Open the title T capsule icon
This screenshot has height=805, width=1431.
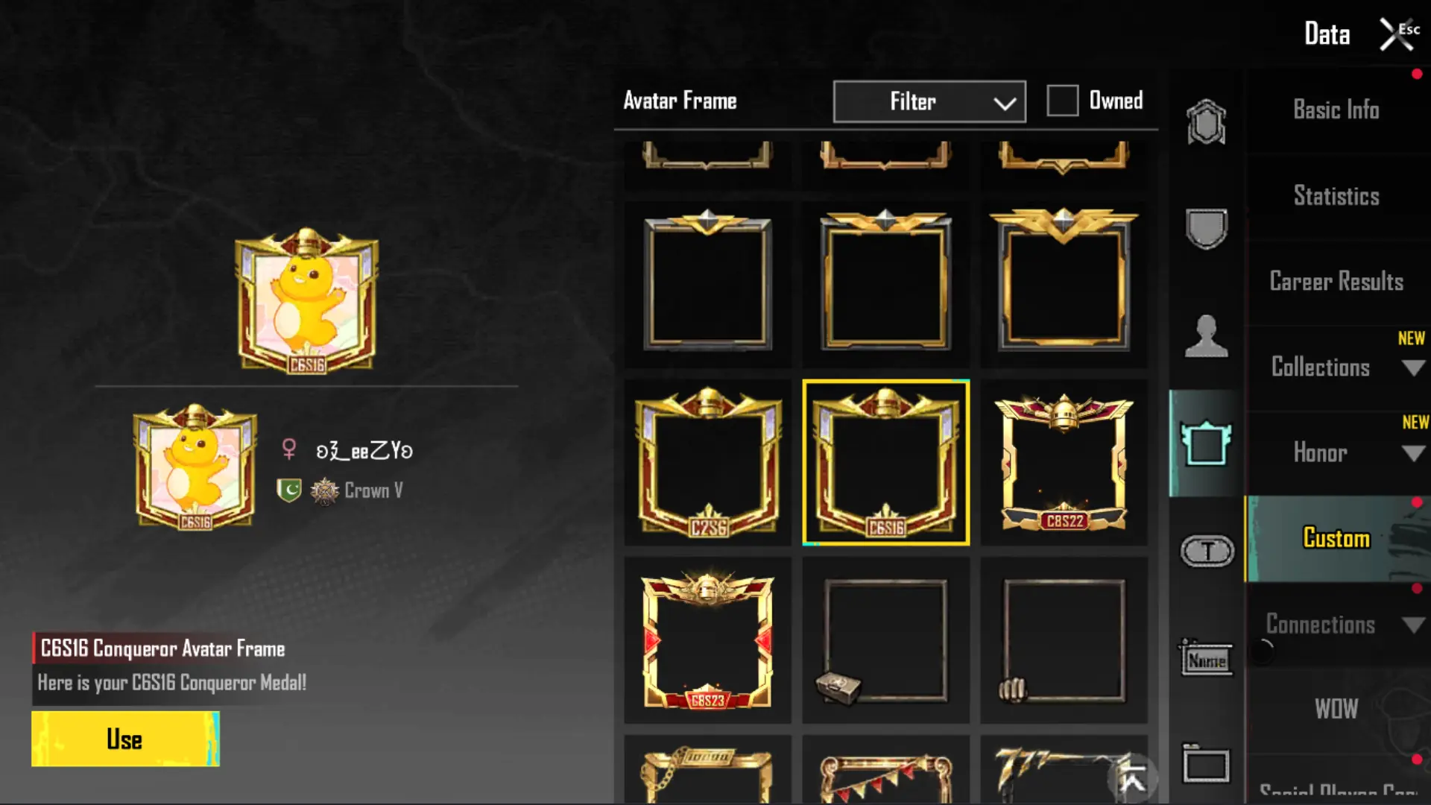[1207, 552]
